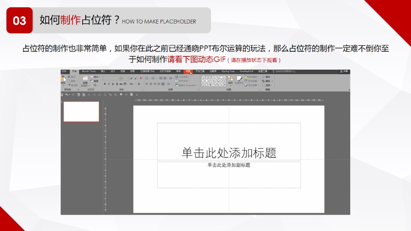Click the New Slide icon
Screen dimensions: 411x231
tap(85, 81)
